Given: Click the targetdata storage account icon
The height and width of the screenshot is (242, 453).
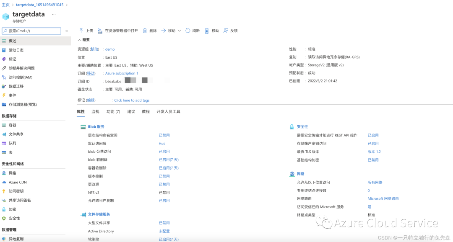Looking at the screenshot, I should pyautogui.click(x=6, y=16).
